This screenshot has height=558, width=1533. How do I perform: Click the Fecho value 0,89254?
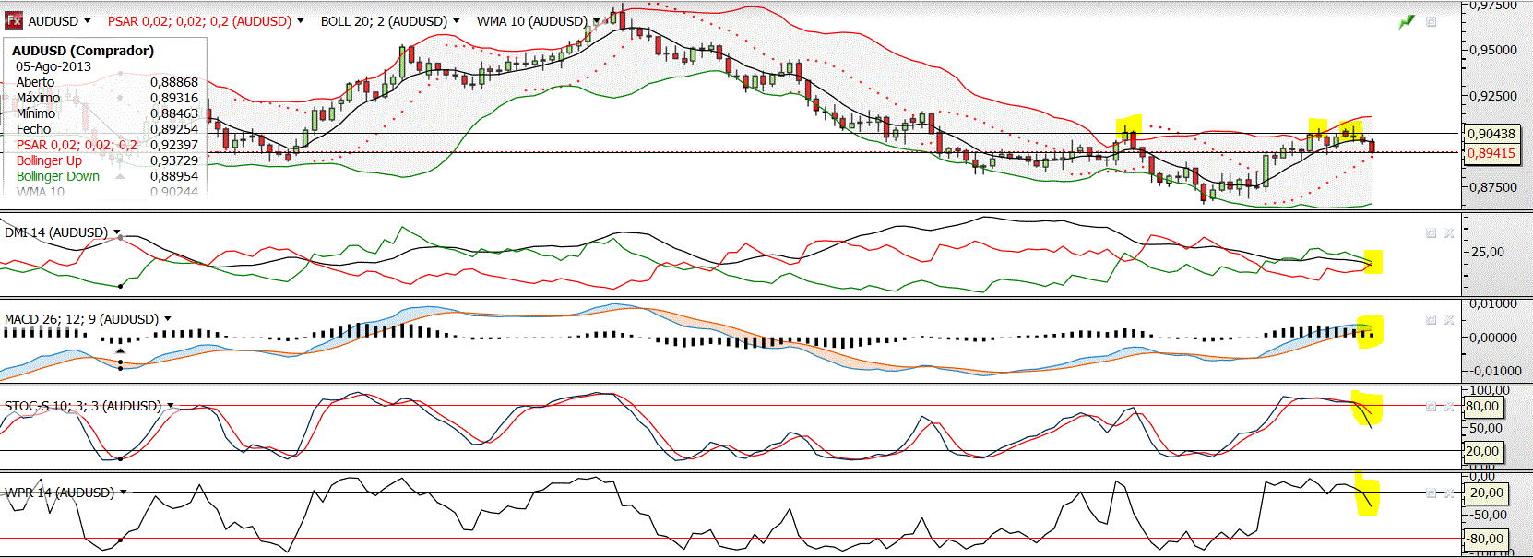pyautogui.click(x=174, y=129)
